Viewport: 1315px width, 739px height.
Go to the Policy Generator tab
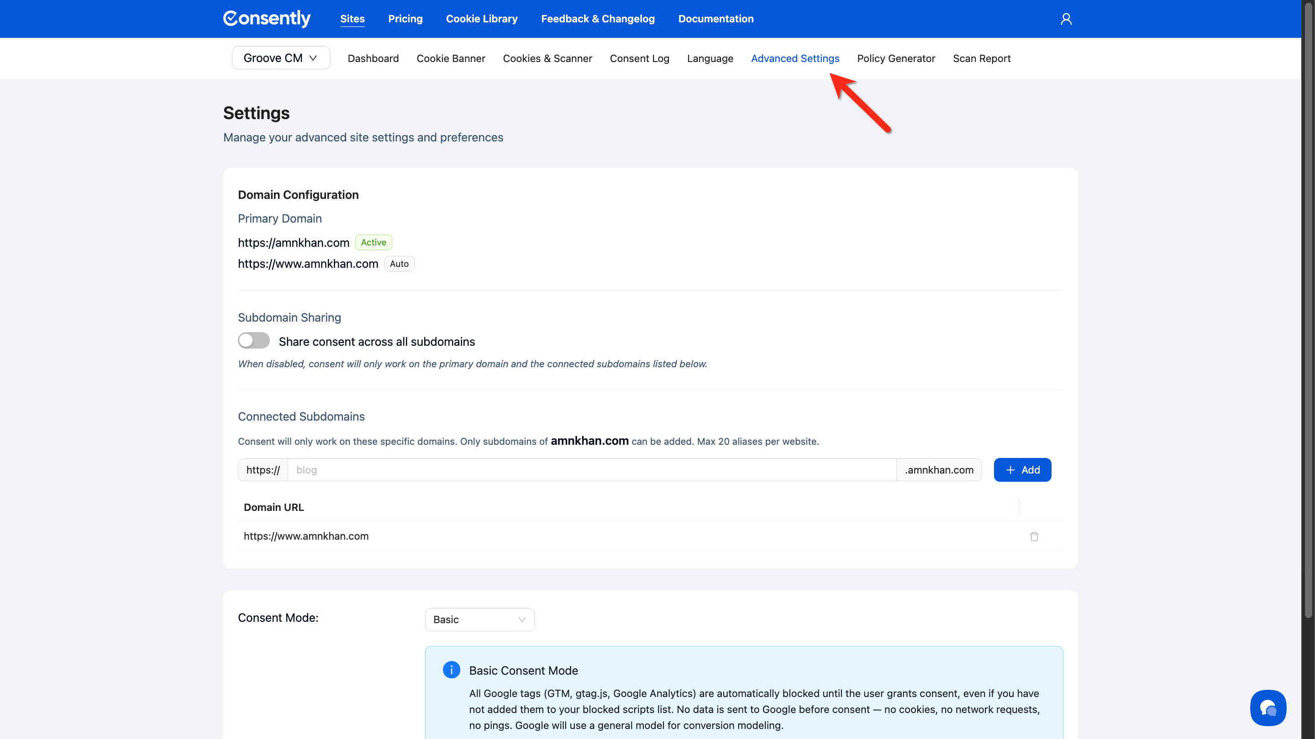pos(895,59)
